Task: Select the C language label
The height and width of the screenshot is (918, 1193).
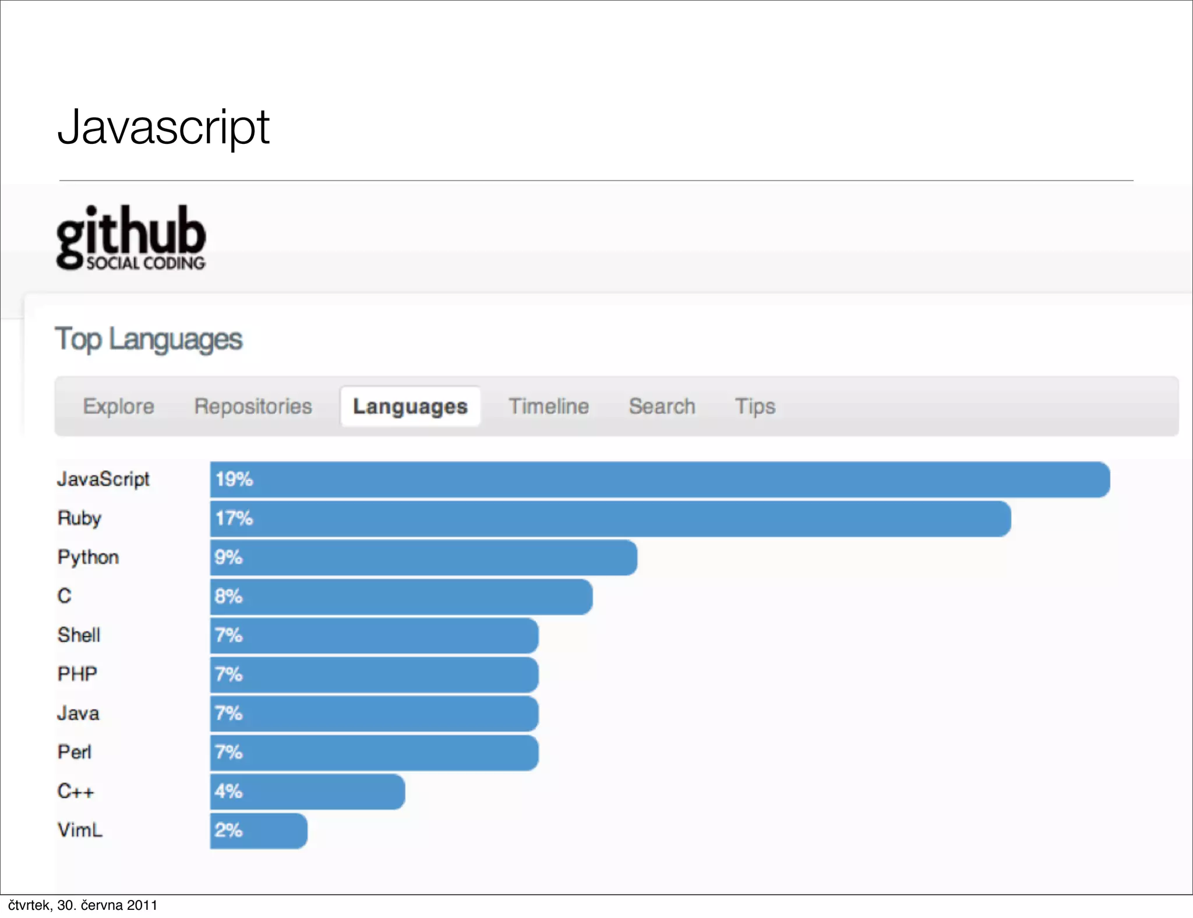Action: pos(65,596)
